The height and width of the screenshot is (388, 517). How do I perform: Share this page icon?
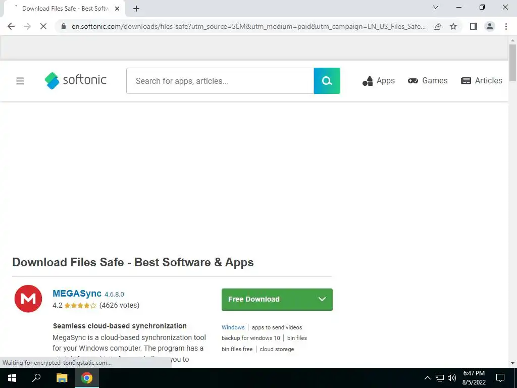pyautogui.click(x=437, y=26)
